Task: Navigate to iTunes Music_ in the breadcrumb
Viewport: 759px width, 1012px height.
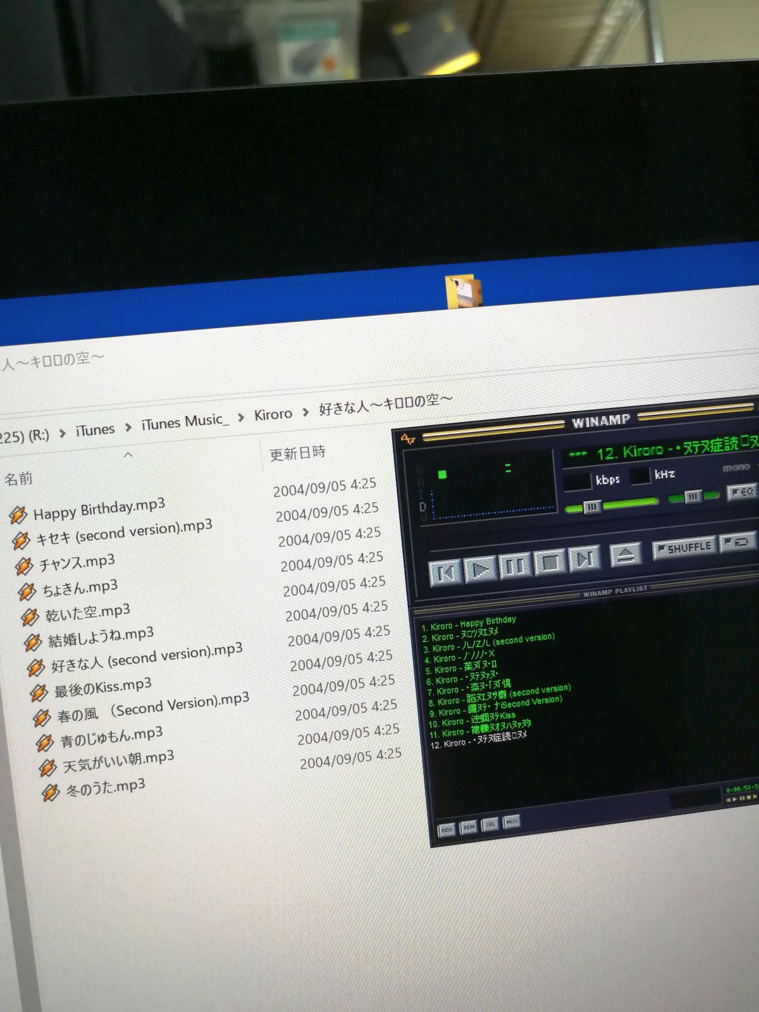Action: click(184, 422)
